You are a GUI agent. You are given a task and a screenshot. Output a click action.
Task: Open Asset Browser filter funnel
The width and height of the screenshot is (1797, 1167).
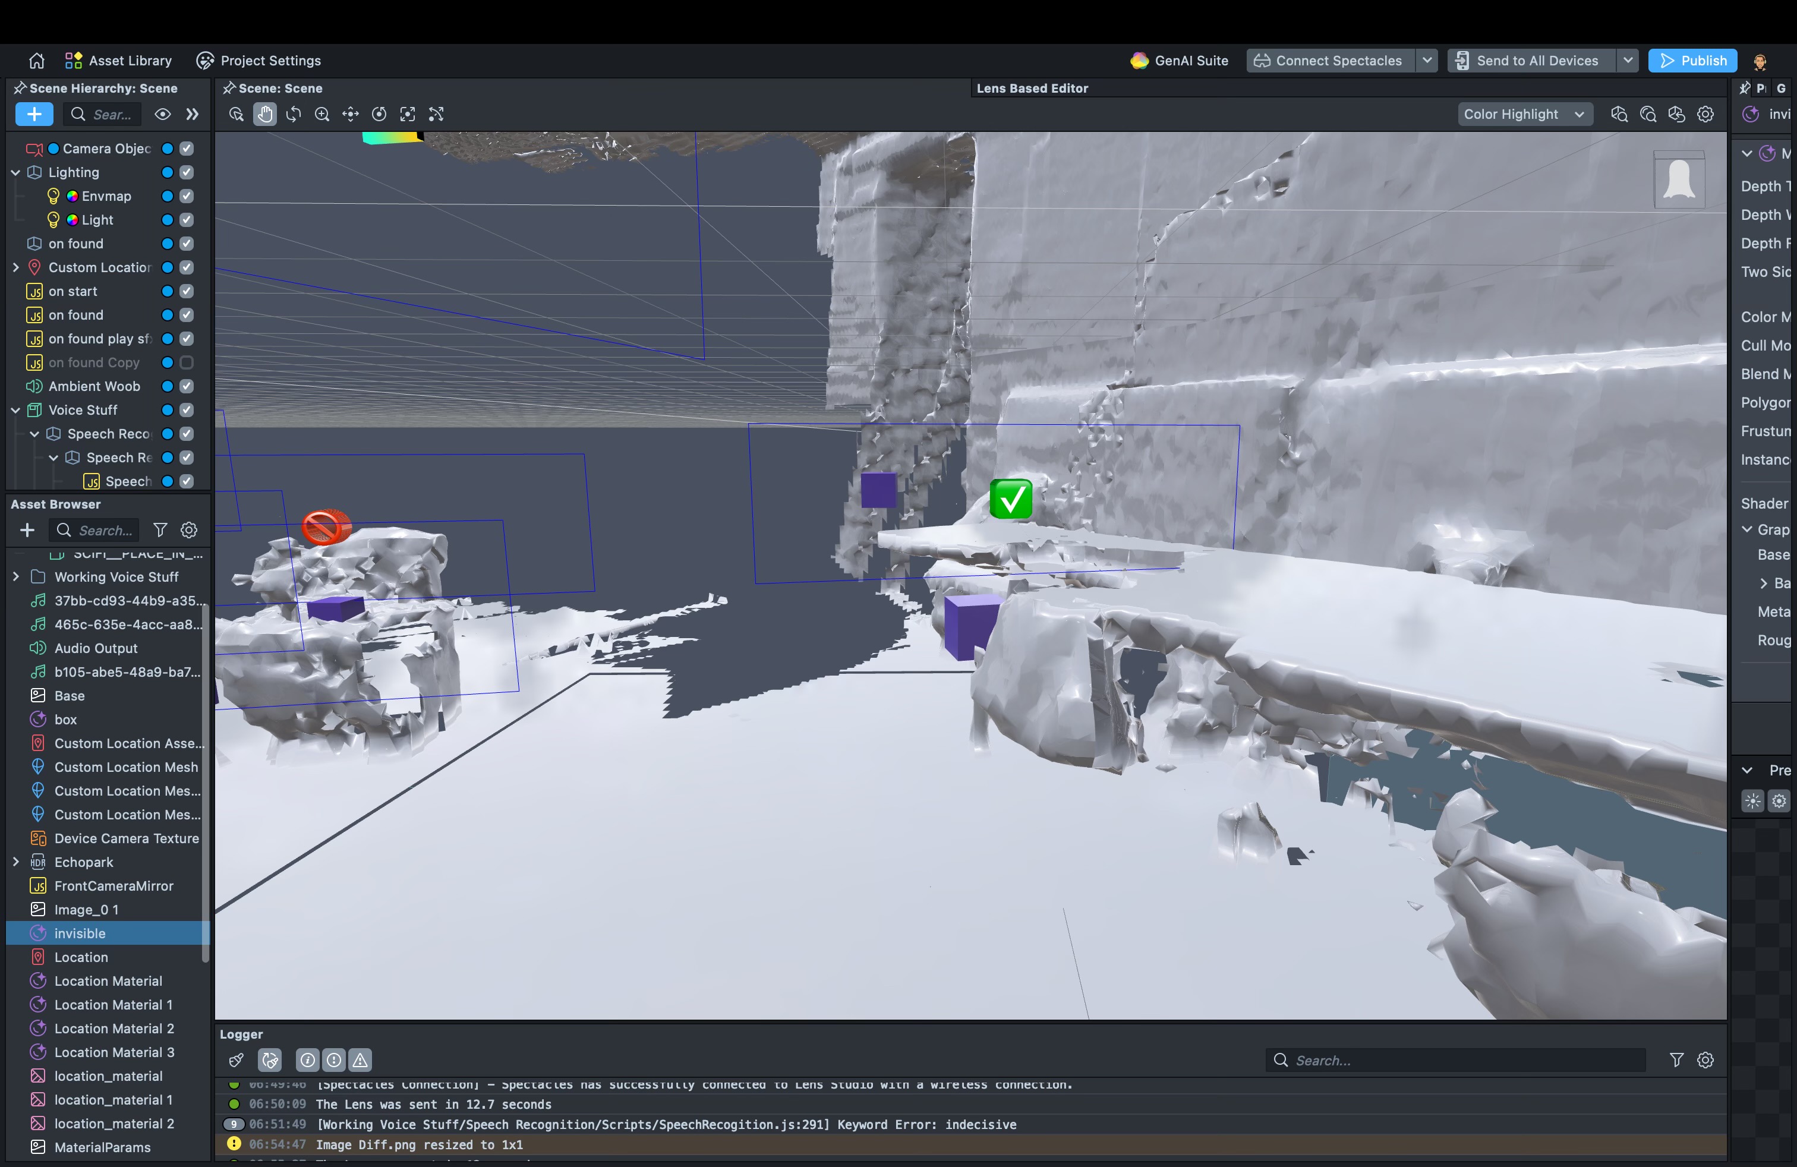(160, 530)
